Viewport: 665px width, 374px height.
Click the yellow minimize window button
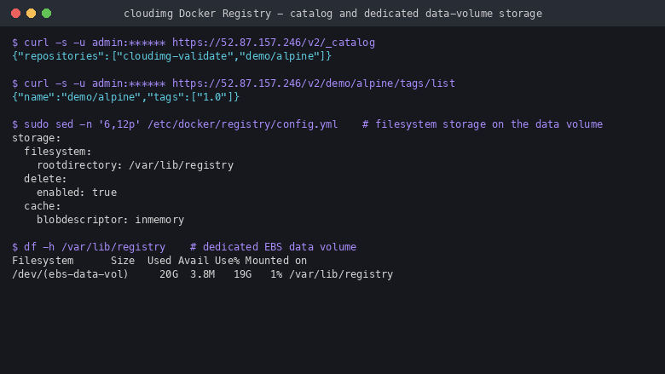[31, 13]
